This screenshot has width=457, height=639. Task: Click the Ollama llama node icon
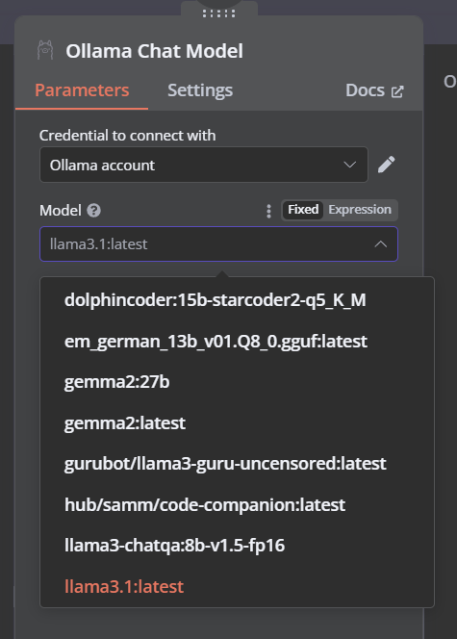tap(45, 50)
